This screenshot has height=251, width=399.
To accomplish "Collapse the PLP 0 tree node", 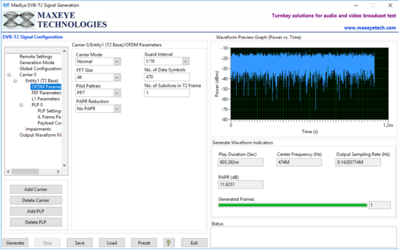I will click(x=21, y=105).
